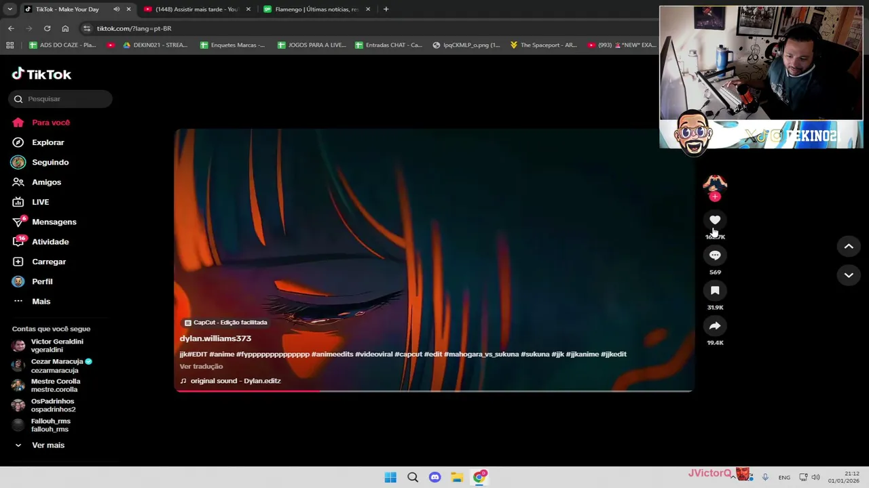The width and height of the screenshot is (869, 488).
Task: Go to next video with down arrow
Action: click(x=849, y=274)
